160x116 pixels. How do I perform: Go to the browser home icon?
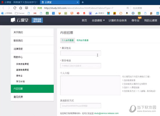pyautogui.click(x=21, y=8)
